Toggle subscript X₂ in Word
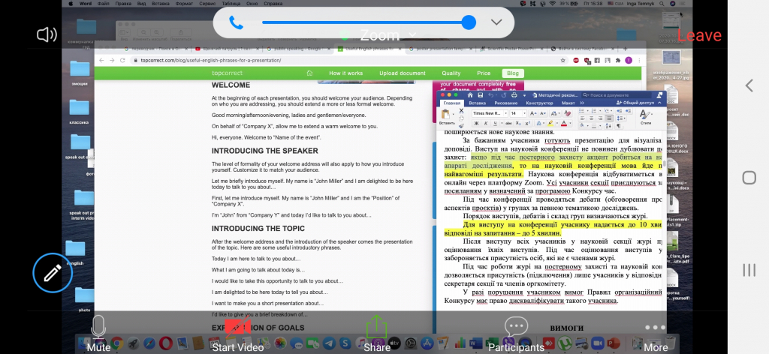Screen dimensions: 769x354 pos(518,124)
